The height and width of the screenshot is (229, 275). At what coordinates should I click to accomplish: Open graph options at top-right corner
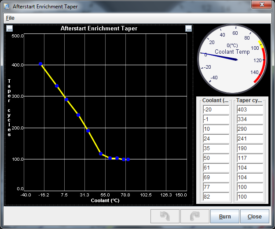pos(189,29)
